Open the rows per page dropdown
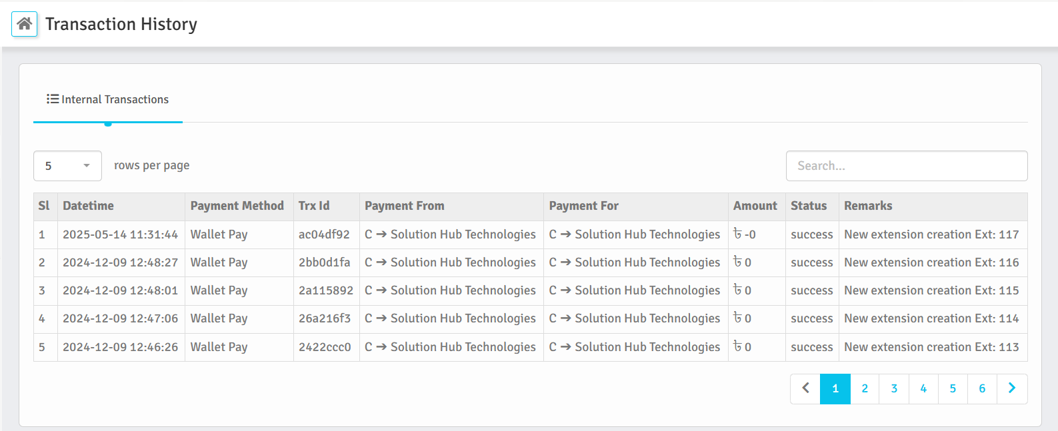1058x431 pixels. pos(67,166)
